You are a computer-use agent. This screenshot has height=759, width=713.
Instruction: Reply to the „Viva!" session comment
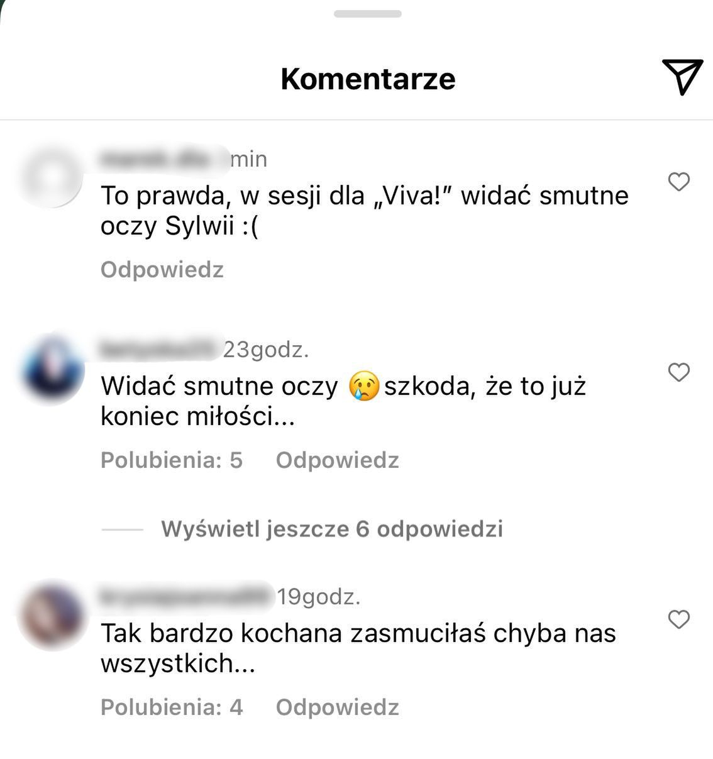click(162, 270)
